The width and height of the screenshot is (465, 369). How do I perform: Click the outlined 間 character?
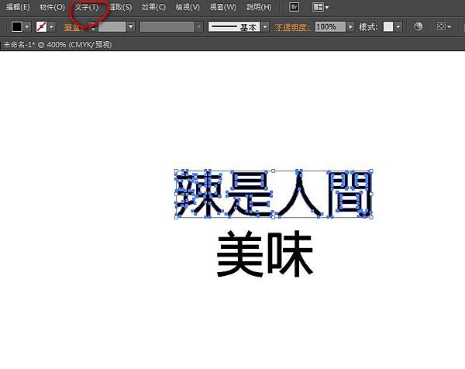point(350,193)
